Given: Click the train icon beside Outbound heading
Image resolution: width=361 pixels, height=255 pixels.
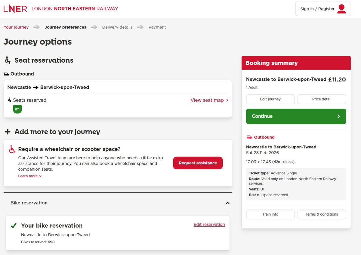Looking at the screenshot, I should click(6, 74).
